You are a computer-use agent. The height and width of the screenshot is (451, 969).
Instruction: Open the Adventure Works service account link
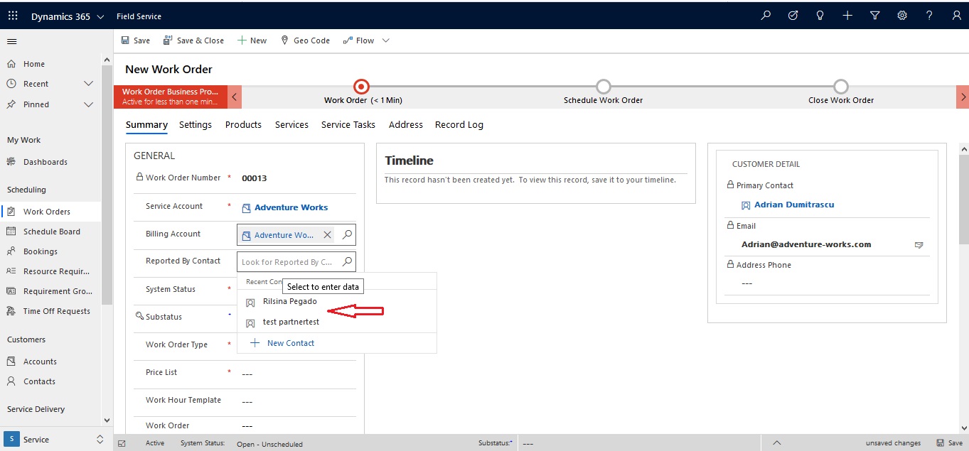pyautogui.click(x=291, y=207)
